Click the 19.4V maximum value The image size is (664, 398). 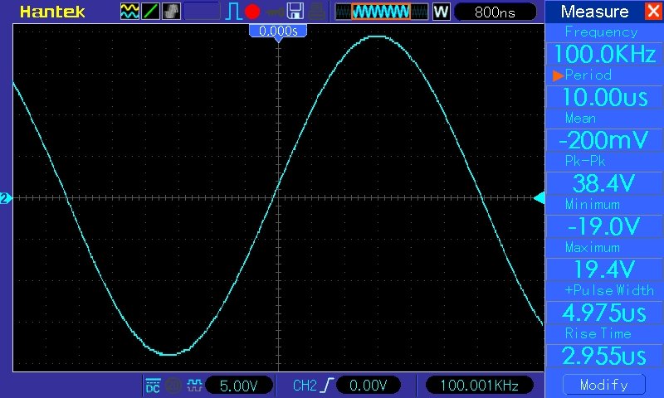(604, 269)
